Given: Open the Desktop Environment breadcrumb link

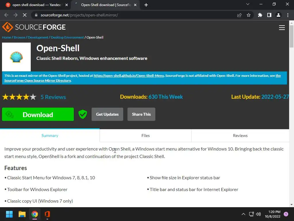Looking at the screenshot, I should coord(67,37).
